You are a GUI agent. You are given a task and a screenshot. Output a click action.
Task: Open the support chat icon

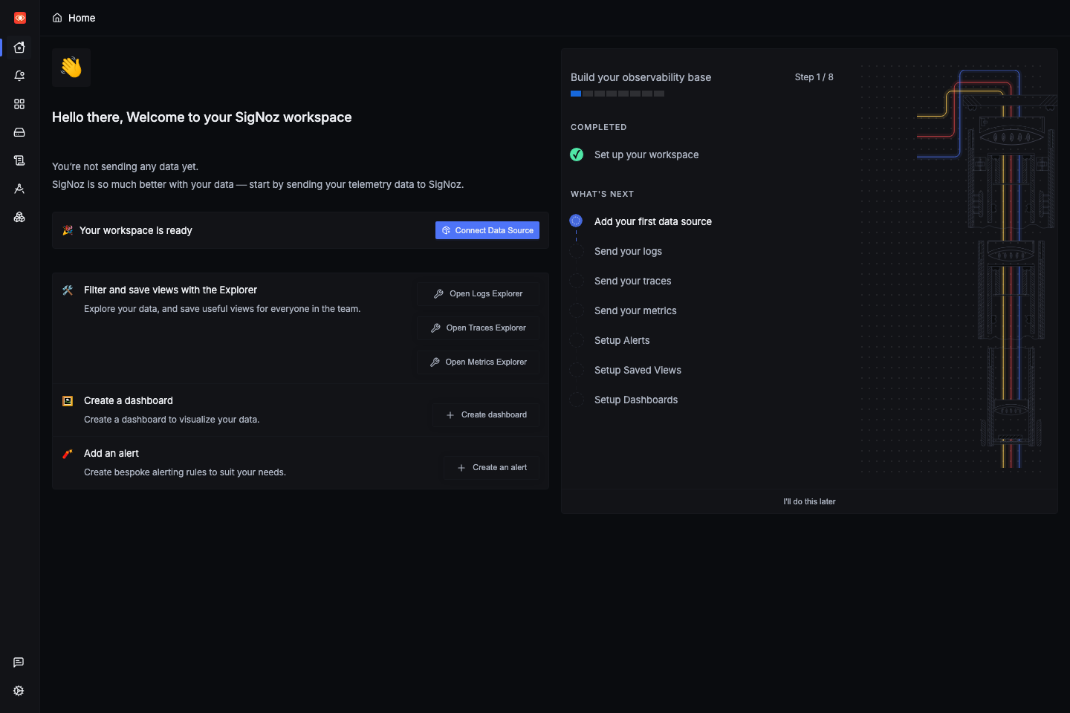click(19, 662)
